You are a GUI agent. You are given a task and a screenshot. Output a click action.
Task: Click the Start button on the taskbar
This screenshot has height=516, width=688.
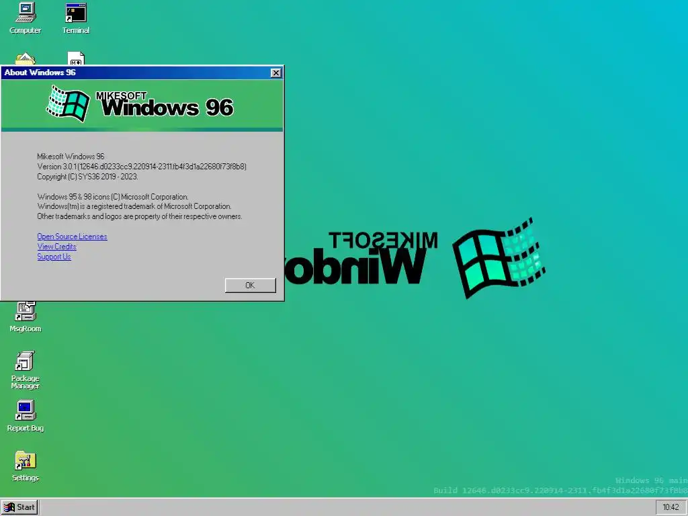click(19, 507)
